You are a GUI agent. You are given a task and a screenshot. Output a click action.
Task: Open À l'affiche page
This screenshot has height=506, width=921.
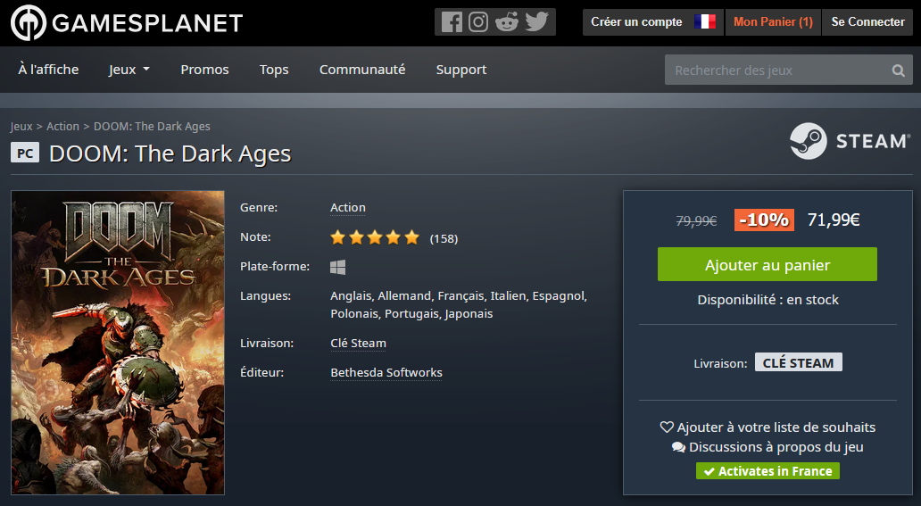coord(48,70)
